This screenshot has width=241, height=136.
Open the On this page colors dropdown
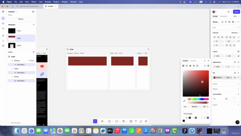(196, 114)
